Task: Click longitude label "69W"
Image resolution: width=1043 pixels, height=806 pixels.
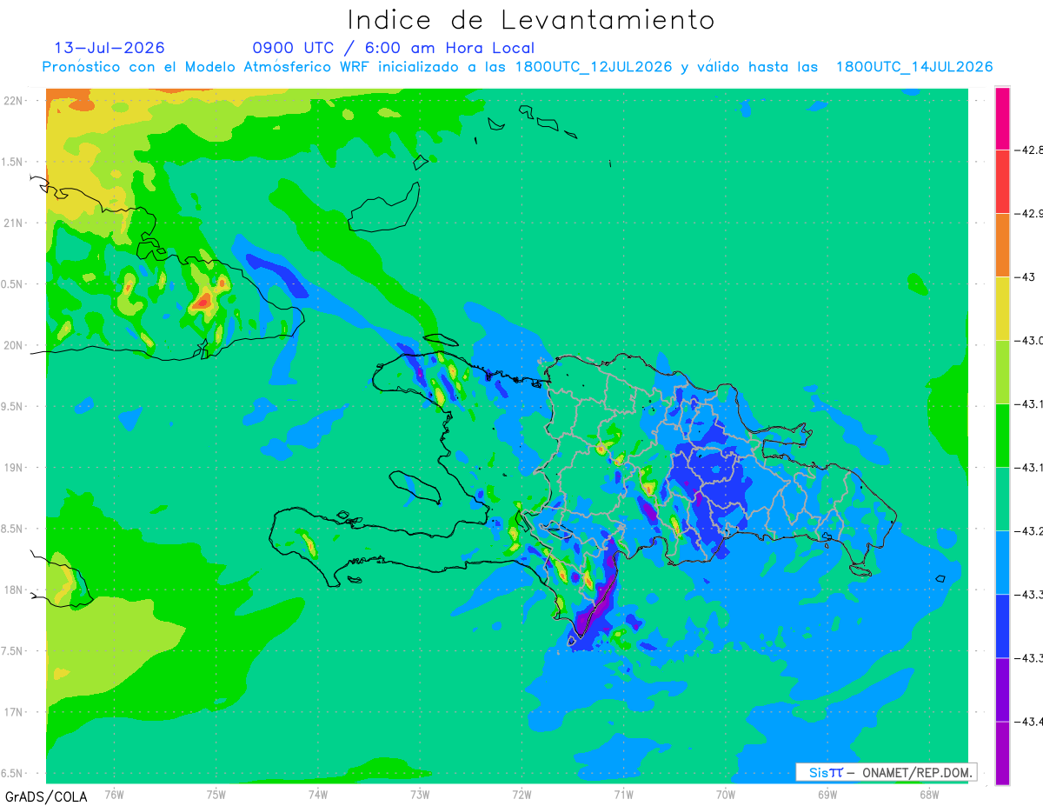Action: coord(827,794)
